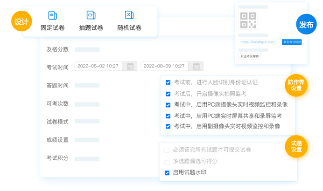Open calendar for exam start date
The height and width of the screenshot is (191, 323).
click(x=130, y=67)
